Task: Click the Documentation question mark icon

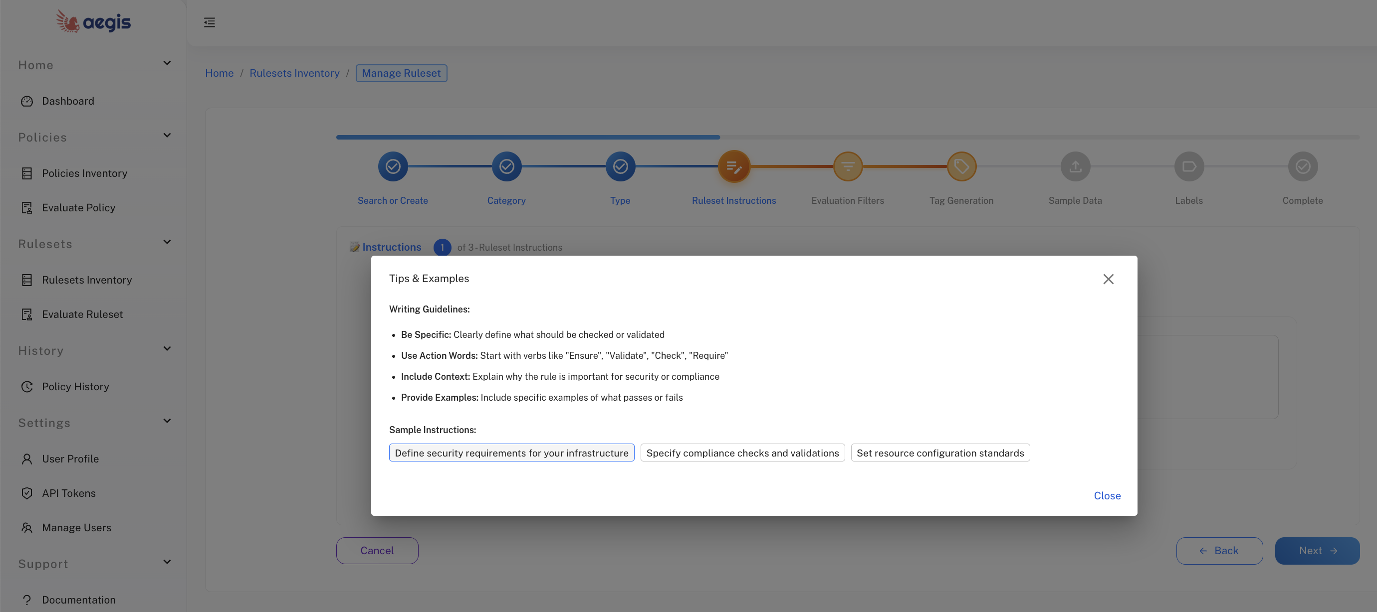Action: tap(27, 600)
